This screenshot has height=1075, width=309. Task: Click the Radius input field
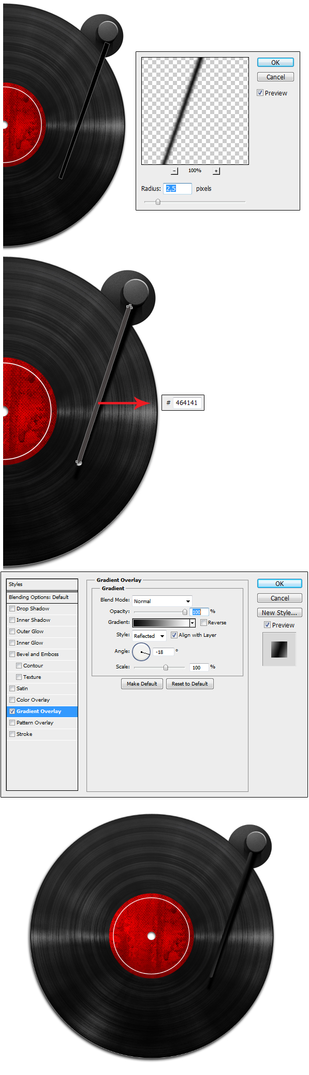coord(178,188)
